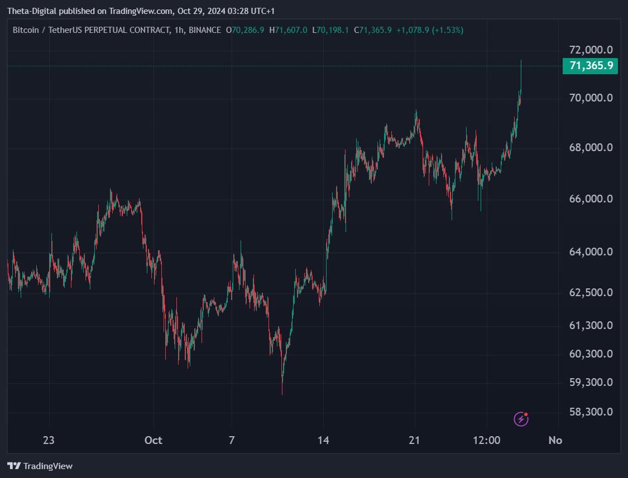The width and height of the screenshot is (628, 478).
Task: Click the 23 date label on the time axis
Action: click(49, 441)
